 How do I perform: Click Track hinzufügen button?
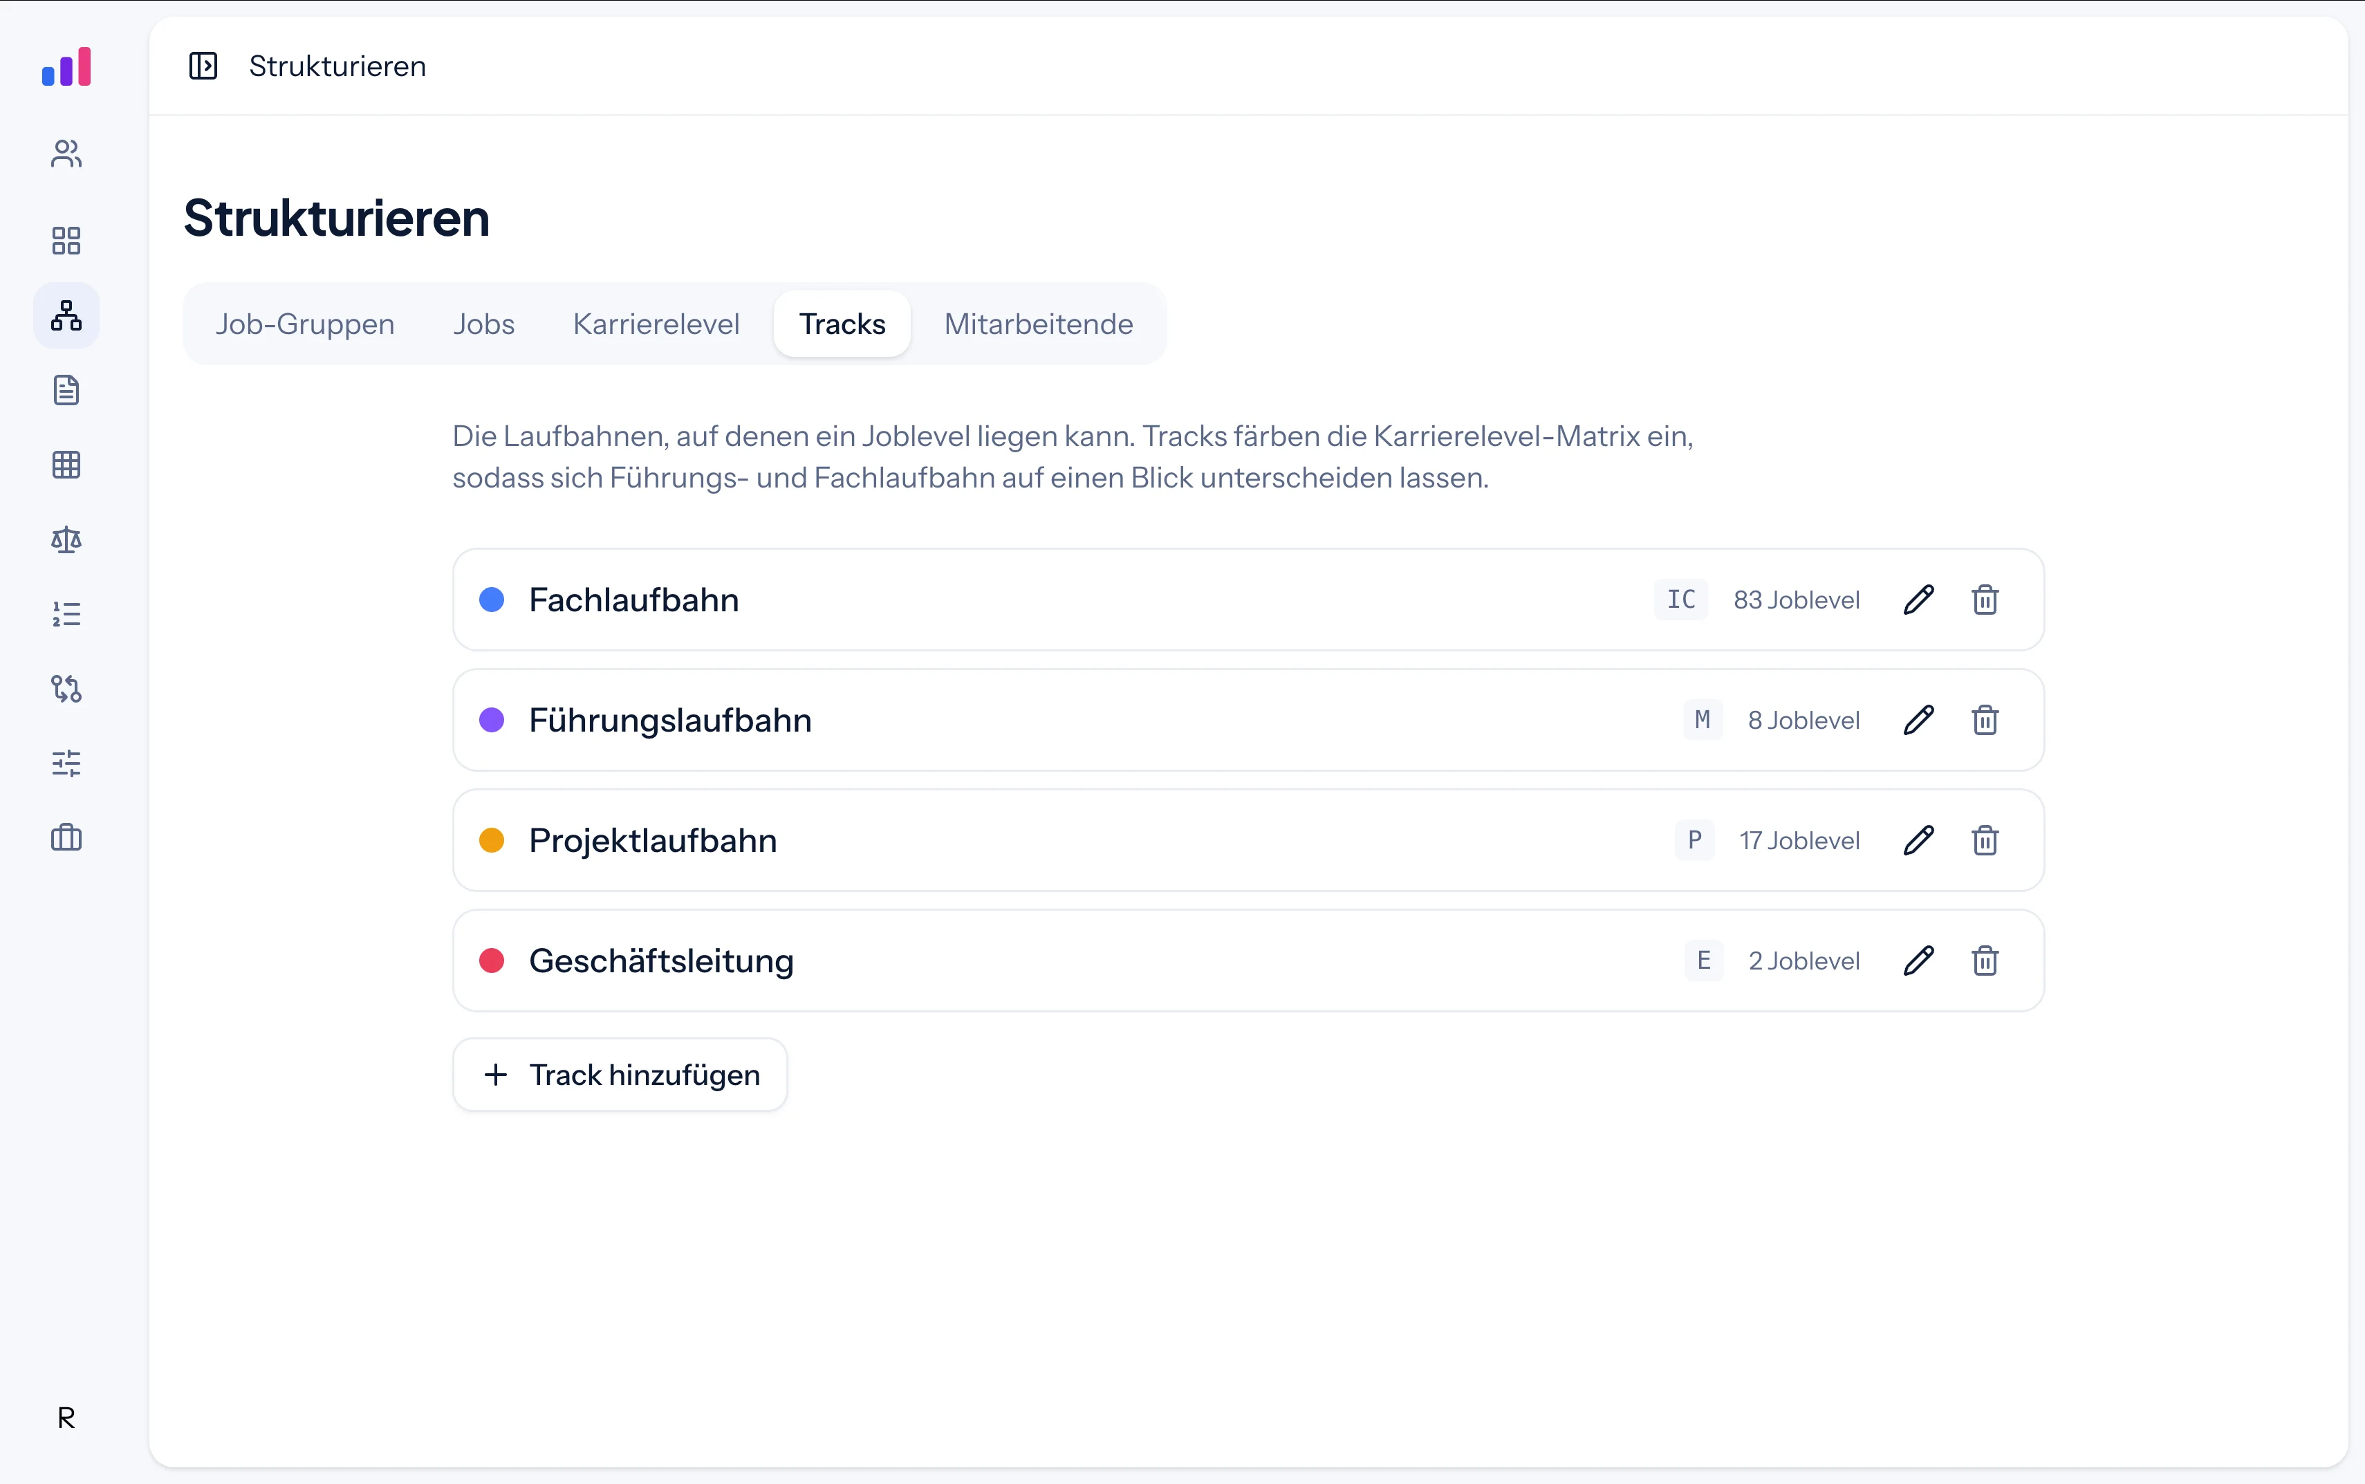click(620, 1075)
